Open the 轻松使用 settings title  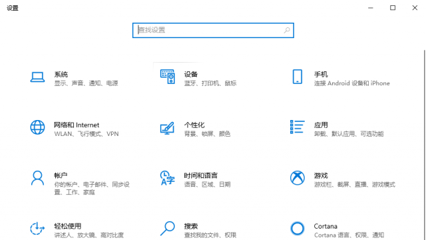[68, 226]
